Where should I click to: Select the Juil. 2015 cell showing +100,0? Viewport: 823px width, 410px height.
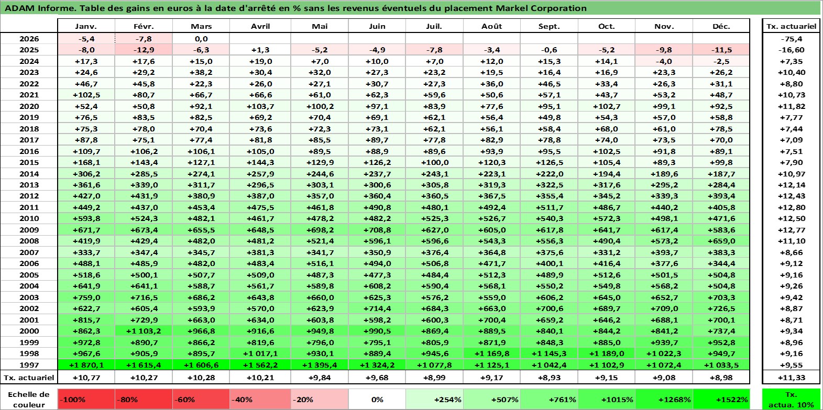pyautogui.click(x=434, y=162)
